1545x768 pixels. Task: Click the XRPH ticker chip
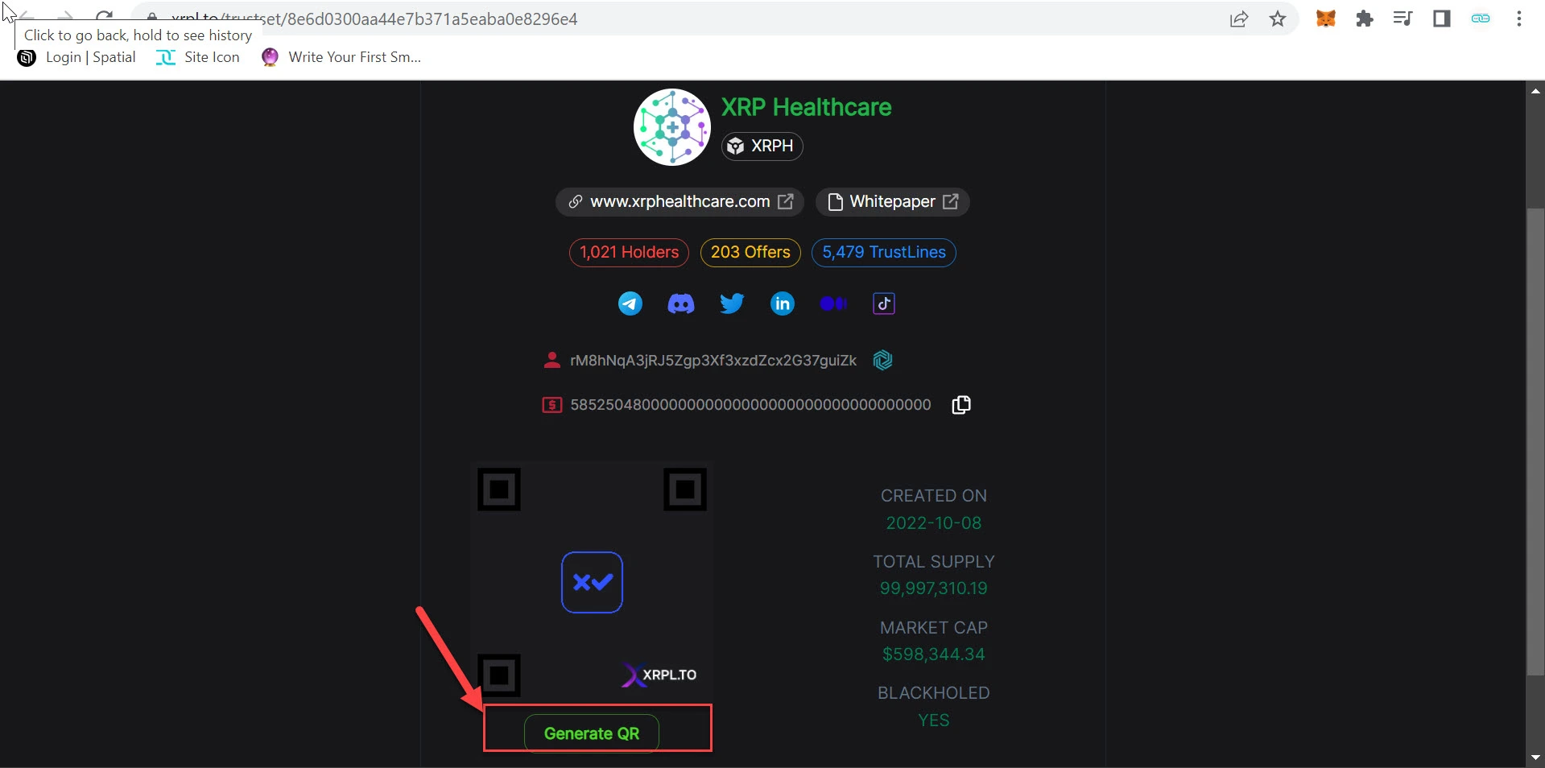762,146
